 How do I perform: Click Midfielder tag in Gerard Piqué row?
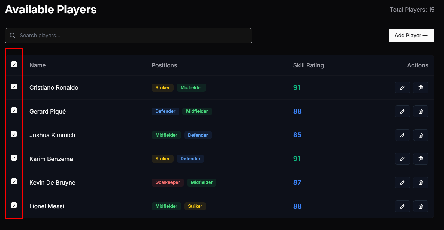click(197, 111)
